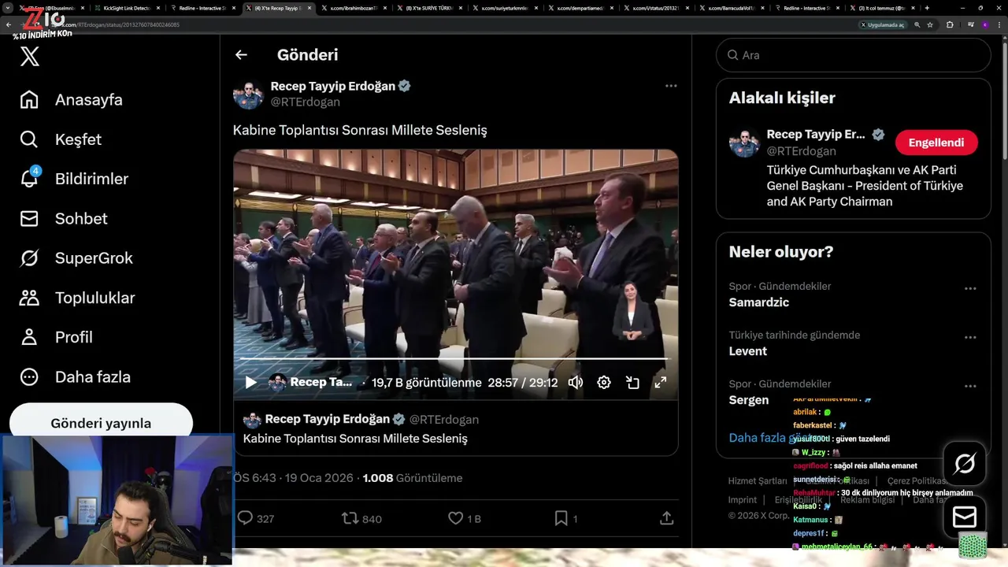Open Hizmet Şartları footer link

757,480
